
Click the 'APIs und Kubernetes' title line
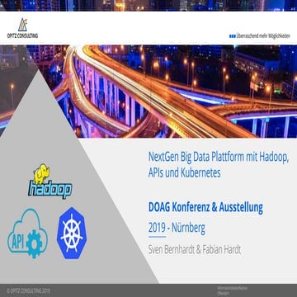coord(184,173)
